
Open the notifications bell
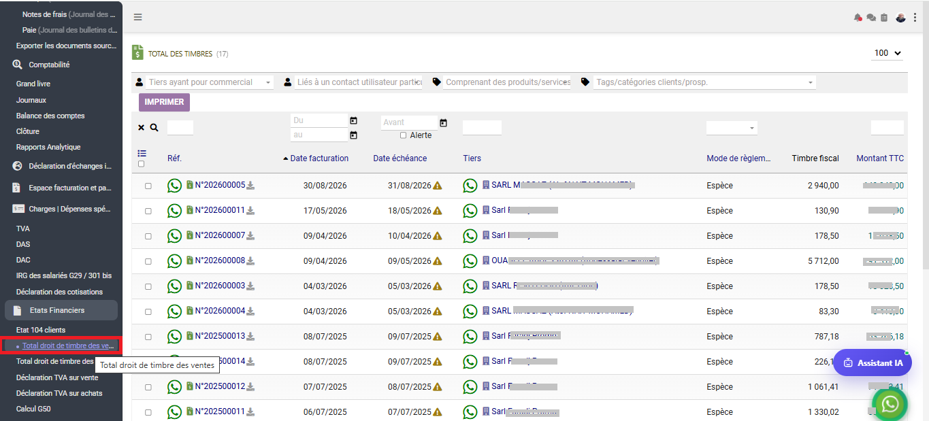(858, 18)
